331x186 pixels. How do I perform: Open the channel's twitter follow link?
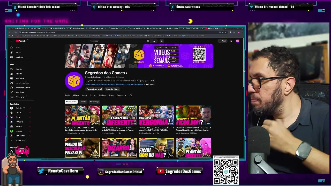tap(114, 84)
